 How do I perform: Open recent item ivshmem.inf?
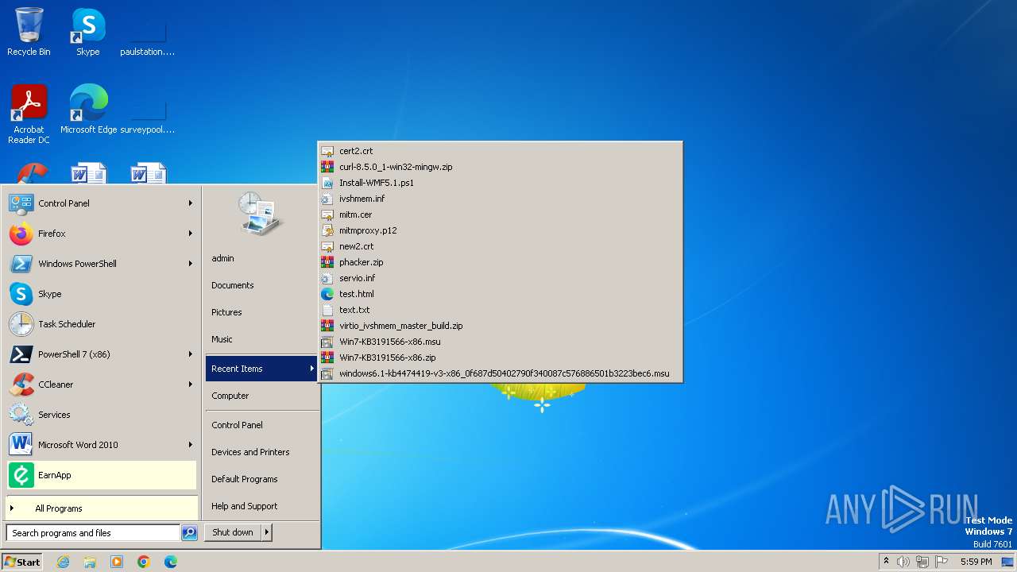point(500,199)
